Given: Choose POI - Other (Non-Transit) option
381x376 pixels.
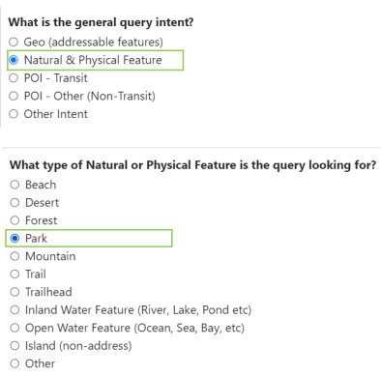Looking at the screenshot, I should (14, 96).
